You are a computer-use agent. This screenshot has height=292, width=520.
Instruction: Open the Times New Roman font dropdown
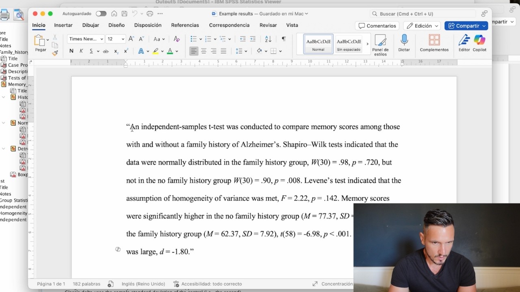[x=102, y=39]
